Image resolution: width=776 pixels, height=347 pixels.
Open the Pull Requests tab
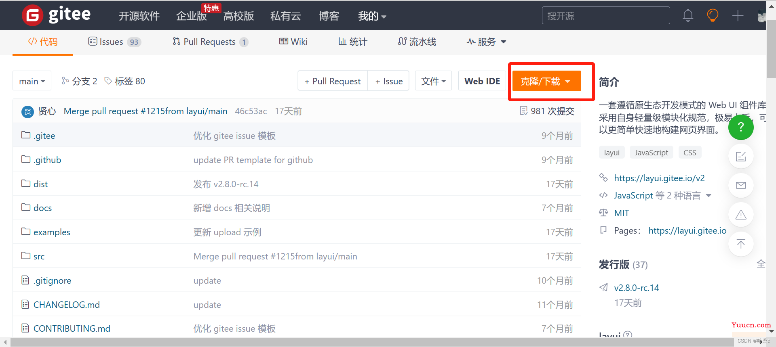tap(210, 42)
